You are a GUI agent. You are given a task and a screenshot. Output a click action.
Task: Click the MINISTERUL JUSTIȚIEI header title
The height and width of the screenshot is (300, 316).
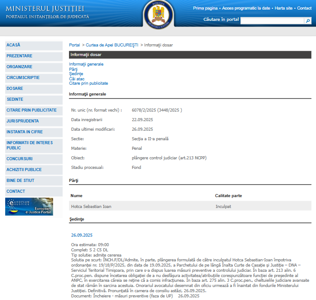(45, 9)
